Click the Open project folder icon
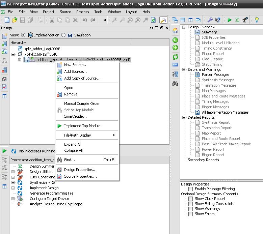Viewport: 263px width, 234px height. pyautogui.click(x=15, y=20)
